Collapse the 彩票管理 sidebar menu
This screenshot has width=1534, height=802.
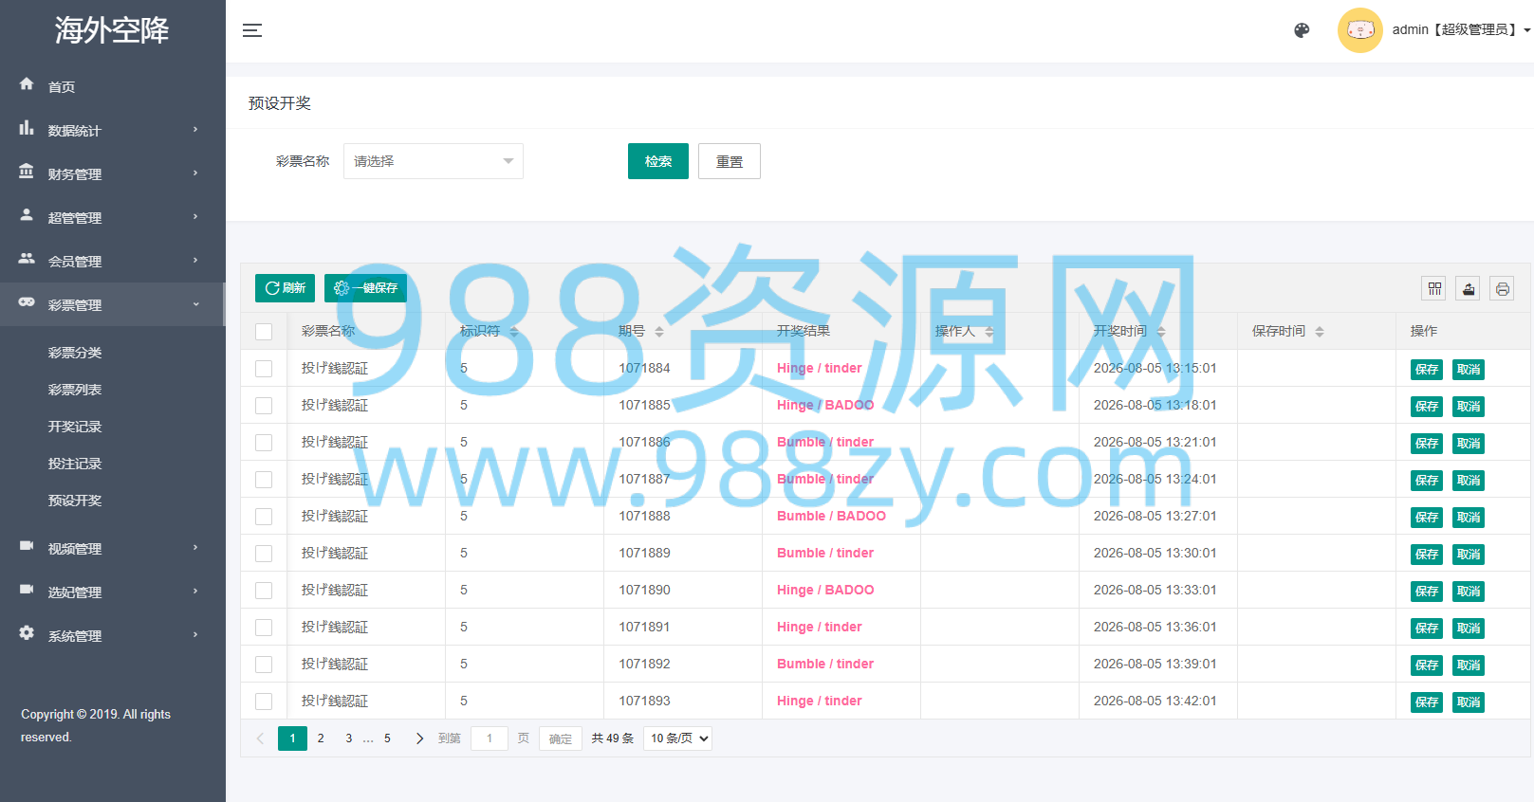pyautogui.click(x=112, y=304)
